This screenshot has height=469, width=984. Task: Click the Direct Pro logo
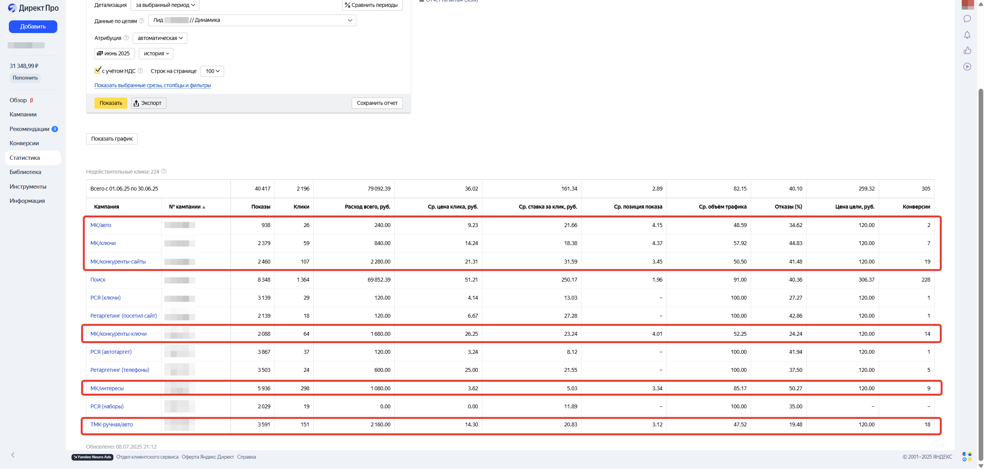(33, 8)
